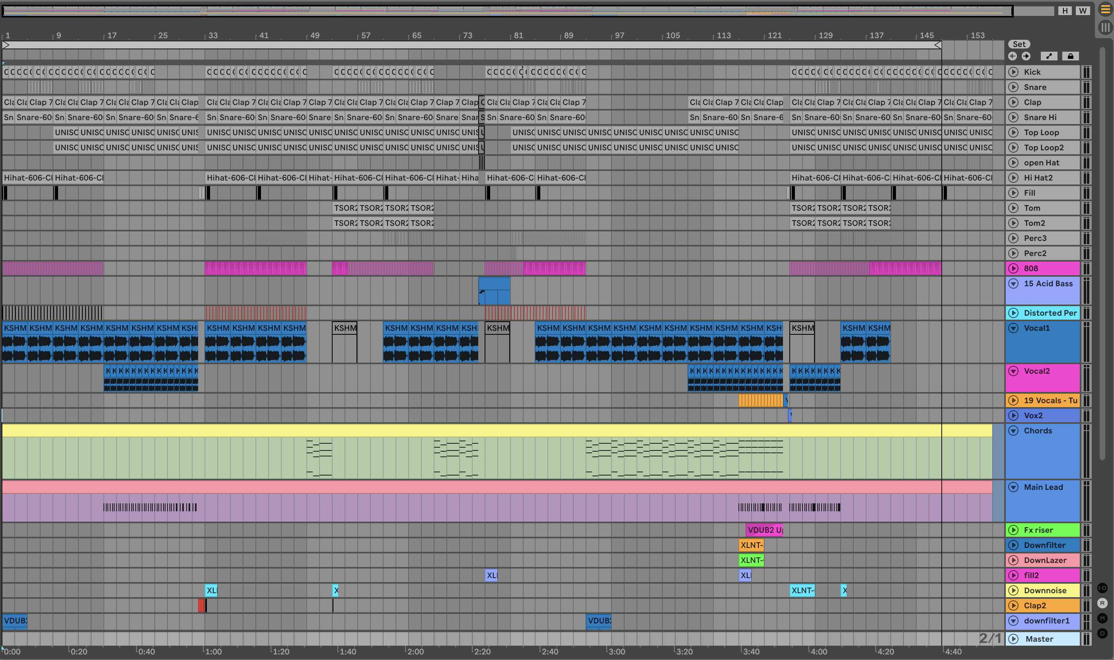
Task: Click the Set locator button
Action: (x=1019, y=44)
